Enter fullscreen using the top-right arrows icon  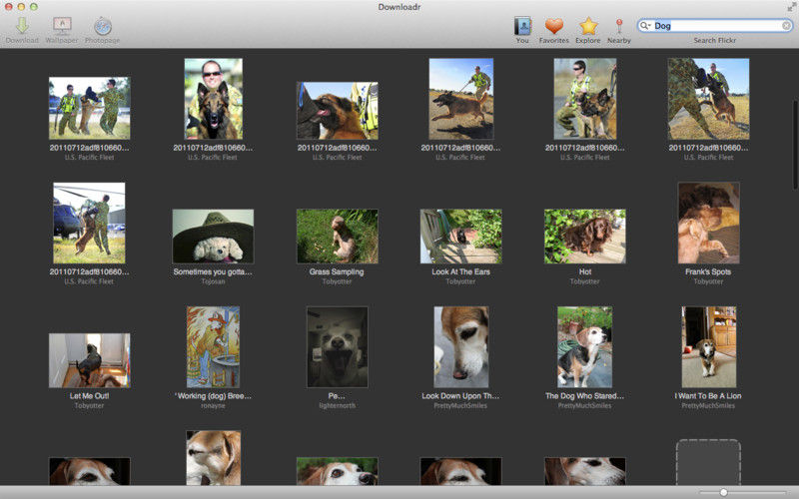pos(791,7)
